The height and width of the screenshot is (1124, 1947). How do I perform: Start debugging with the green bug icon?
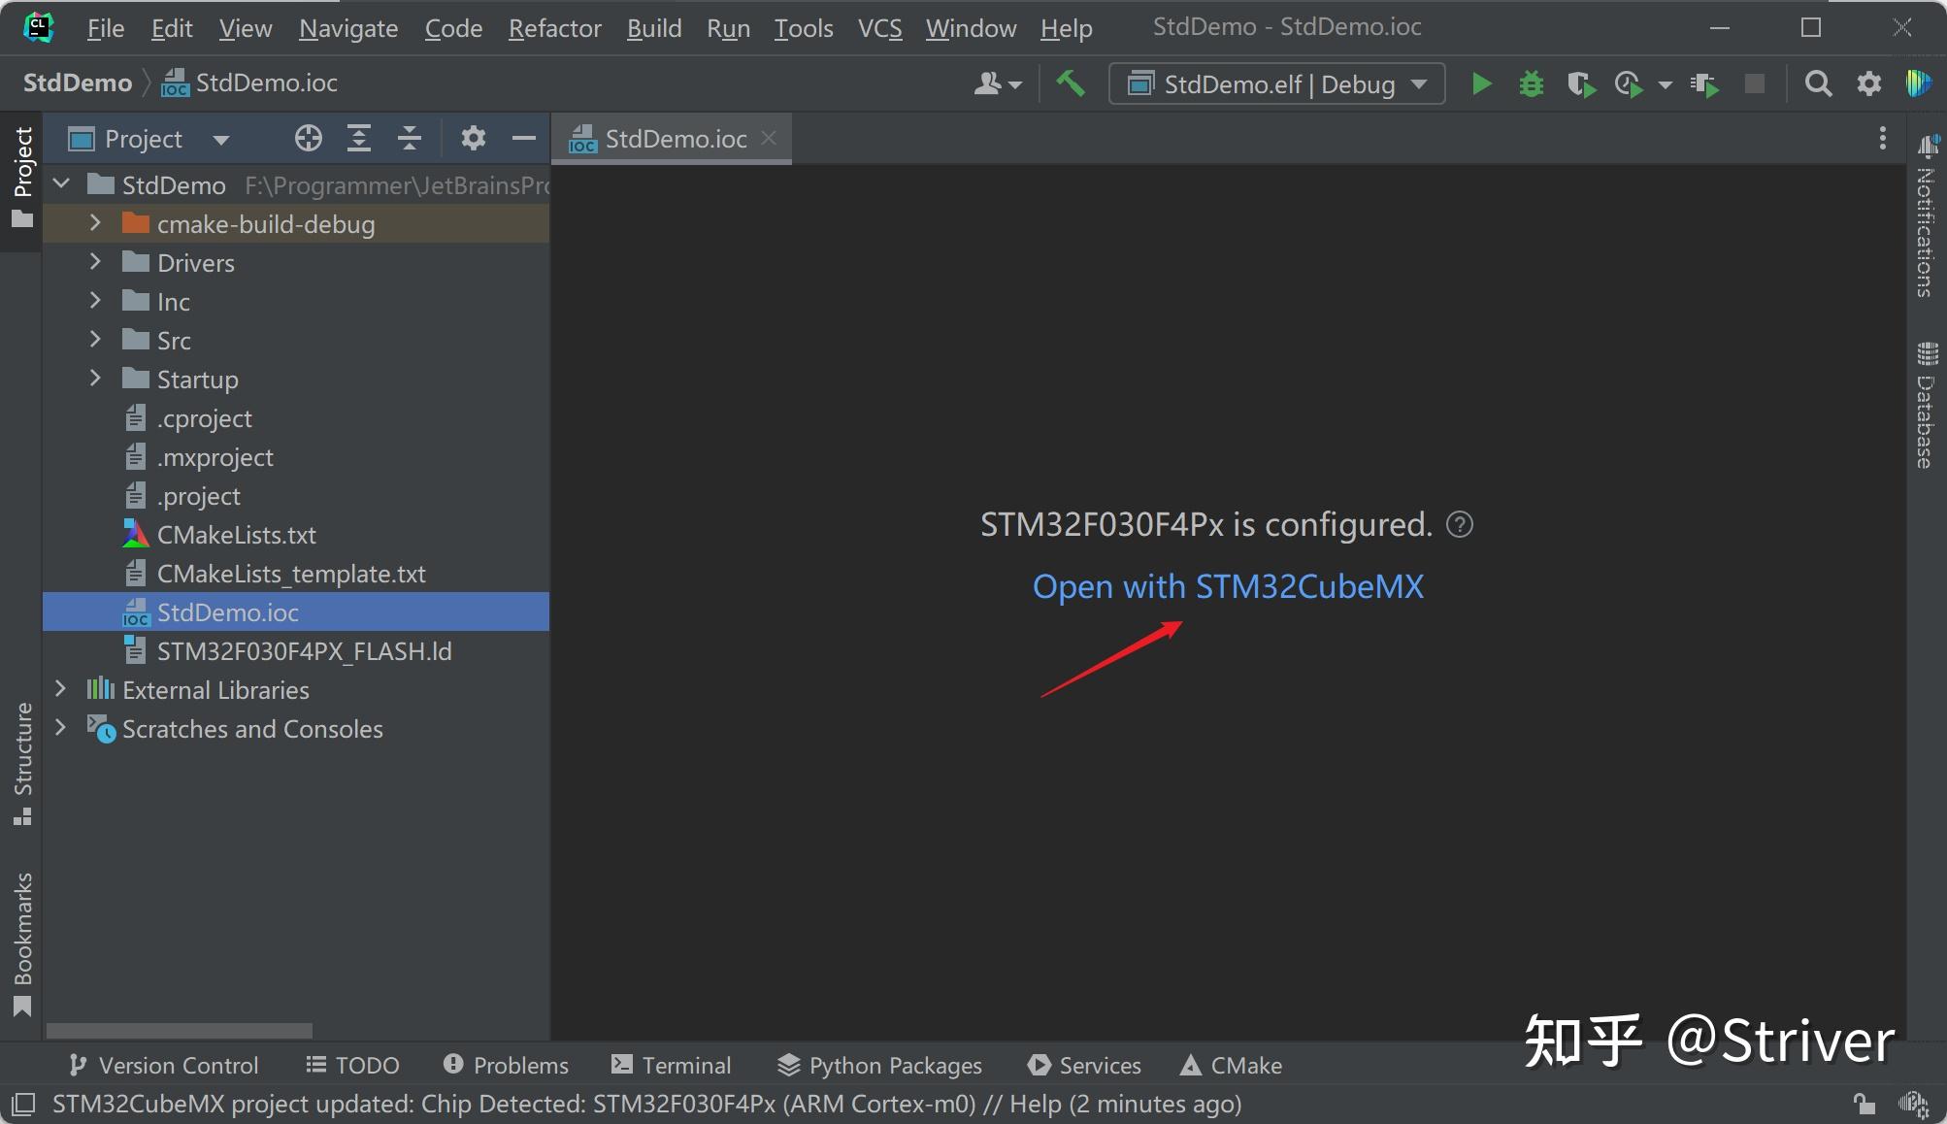[x=1531, y=83]
